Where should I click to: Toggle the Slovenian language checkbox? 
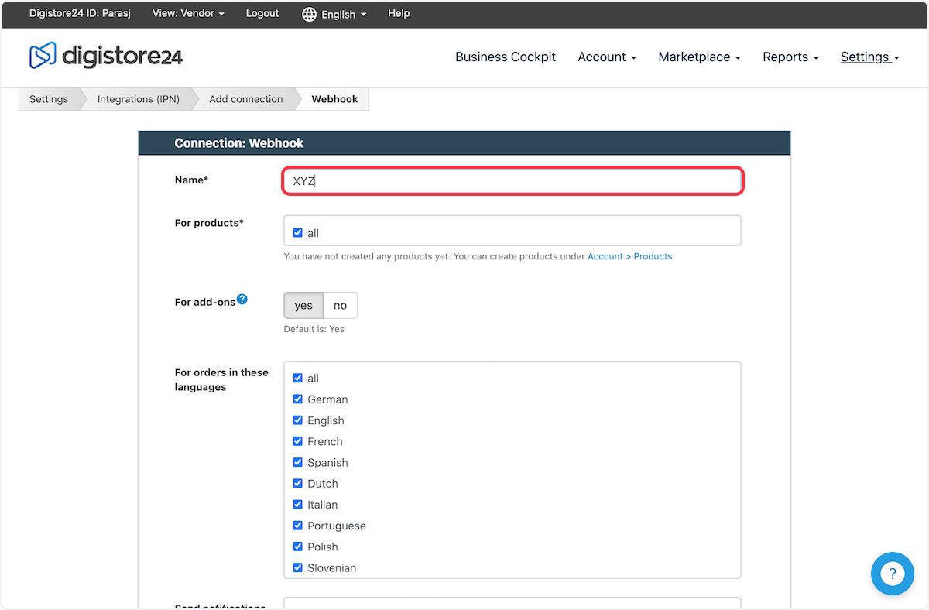[298, 567]
